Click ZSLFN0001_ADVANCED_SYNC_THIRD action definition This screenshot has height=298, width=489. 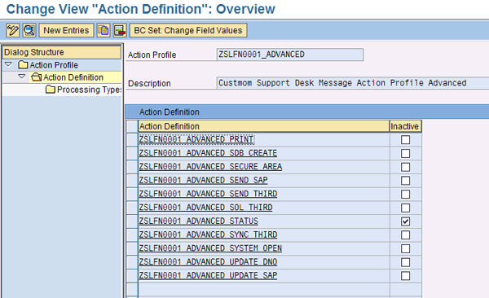point(208,234)
